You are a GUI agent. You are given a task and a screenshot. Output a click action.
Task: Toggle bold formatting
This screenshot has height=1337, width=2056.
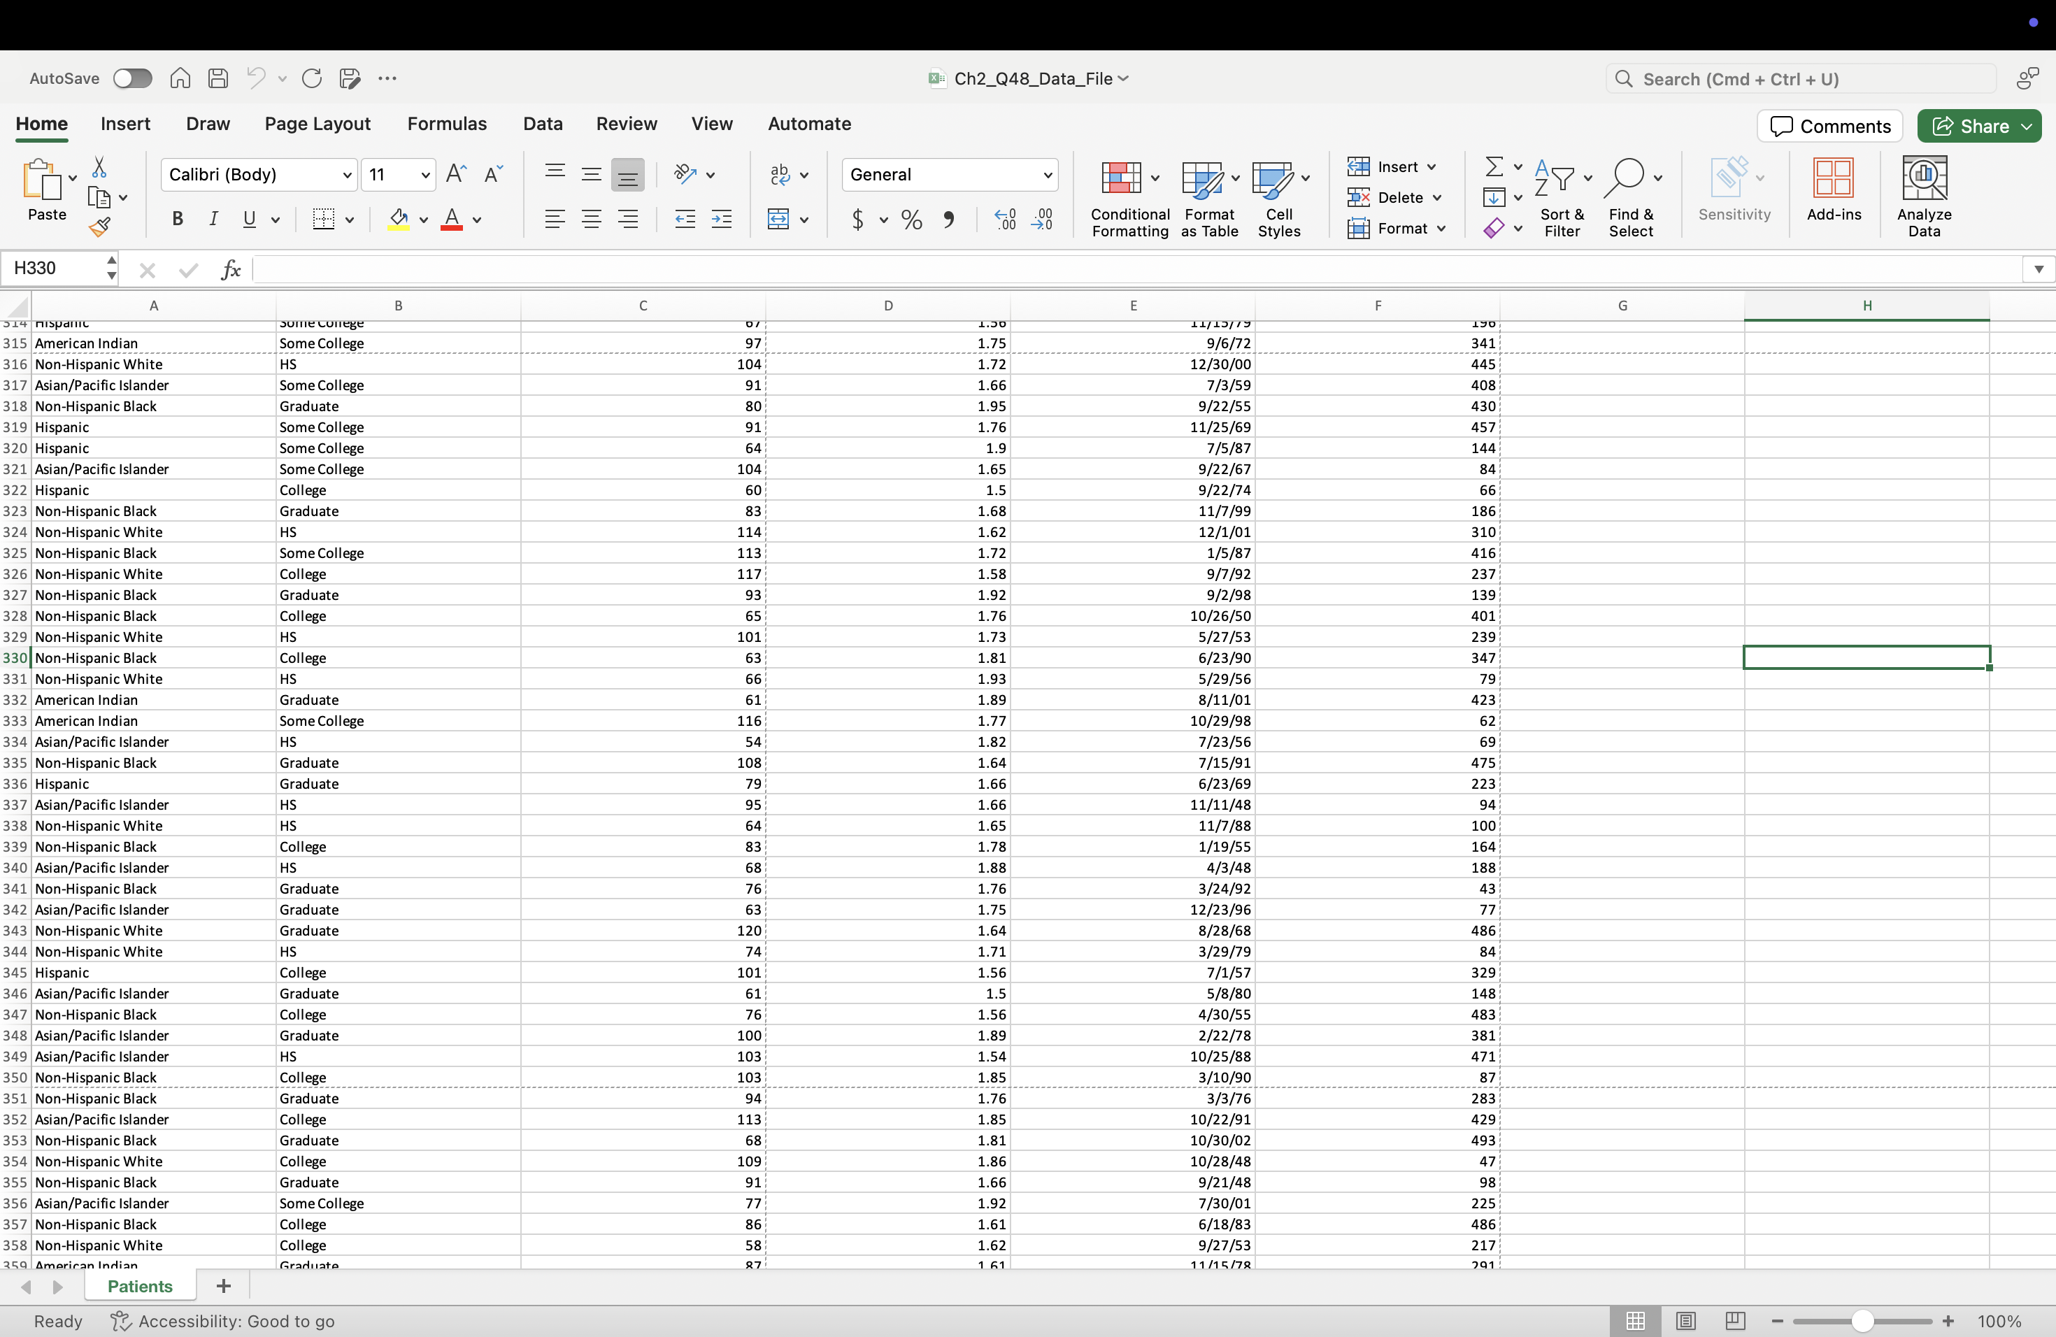(x=177, y=220)
